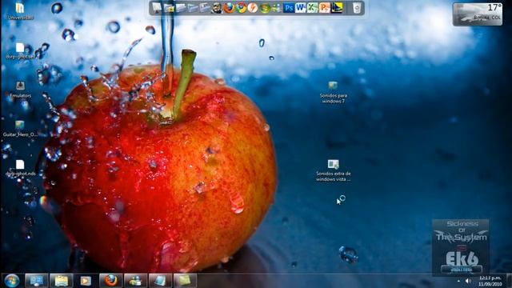This screenshot has height=288, width=512.
Task: Click the volume speaker tray icon
Action: point(468,281)
